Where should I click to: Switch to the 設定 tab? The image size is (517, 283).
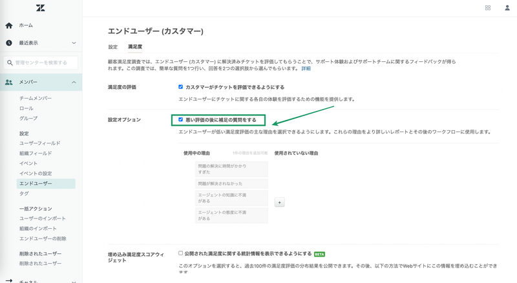[113, 47]
